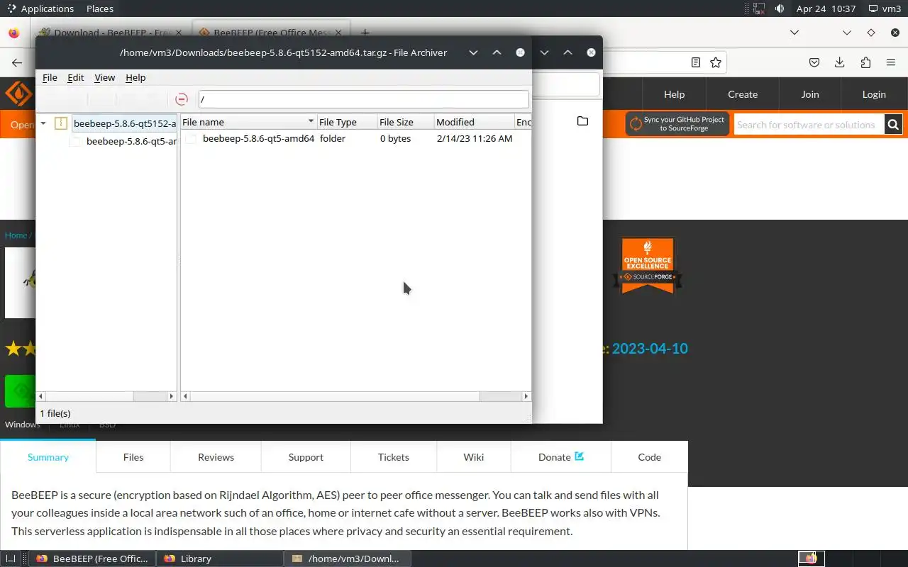
Task: Switch to the Code tab
Action: (x=649, y=457)
